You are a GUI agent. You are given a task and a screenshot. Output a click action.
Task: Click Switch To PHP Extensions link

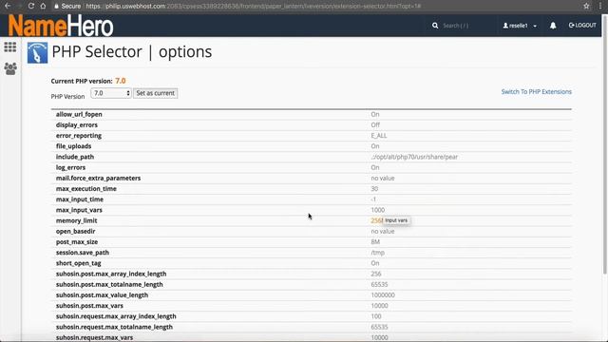tap(536, 92)
